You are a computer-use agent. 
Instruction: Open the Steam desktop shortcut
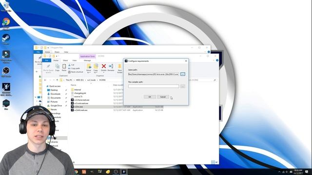coord(6,39)
